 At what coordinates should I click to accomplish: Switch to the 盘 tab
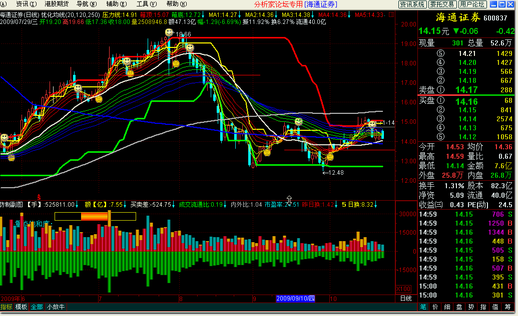click(x=459, y=307)
